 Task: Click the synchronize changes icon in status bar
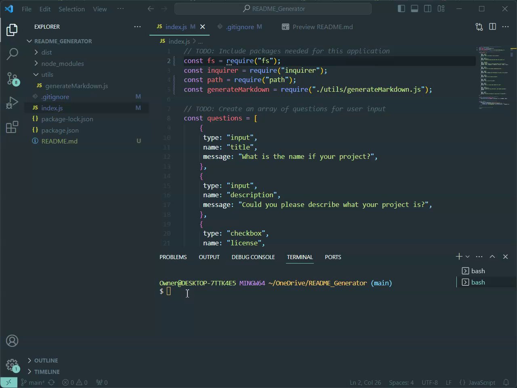(x=51, y=382)
